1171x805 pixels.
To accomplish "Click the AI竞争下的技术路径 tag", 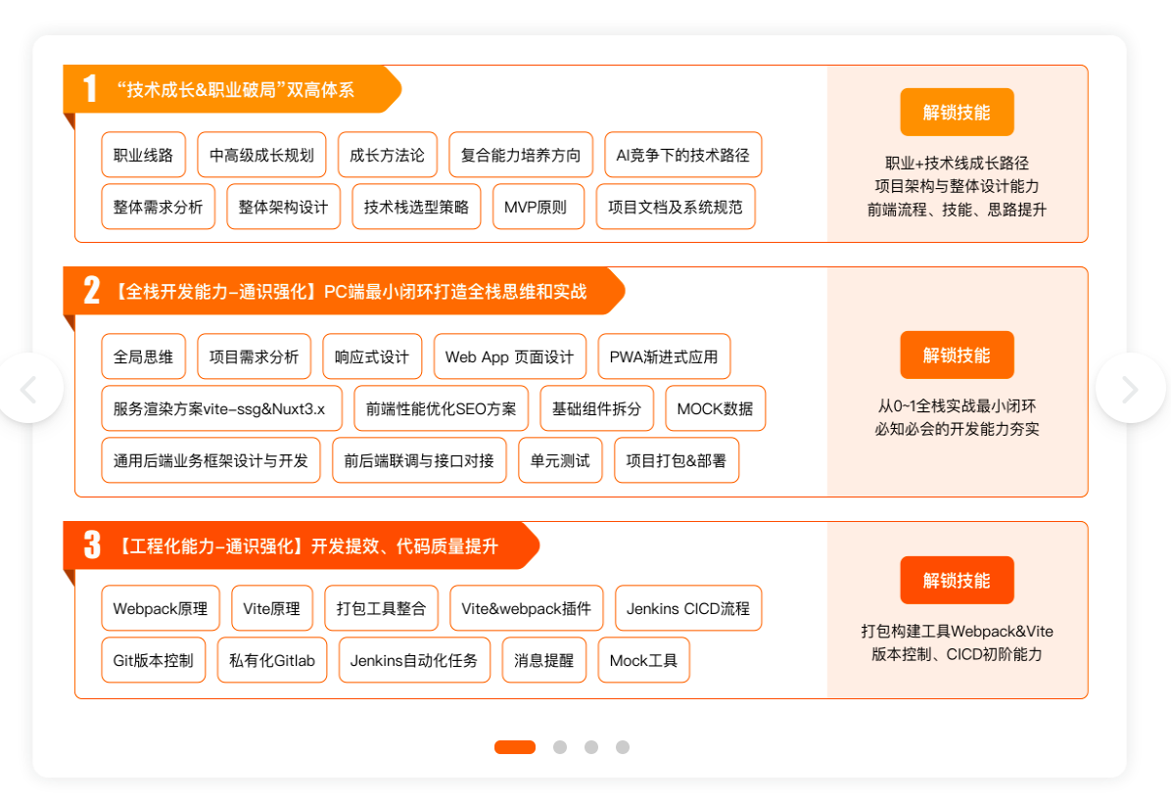I will point(682,155).
